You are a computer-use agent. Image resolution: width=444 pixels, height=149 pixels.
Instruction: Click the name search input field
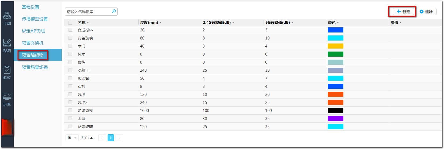pos(88,12)
